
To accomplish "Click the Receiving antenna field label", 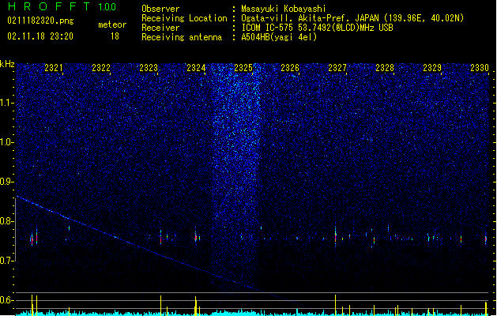I will point(182,37).
